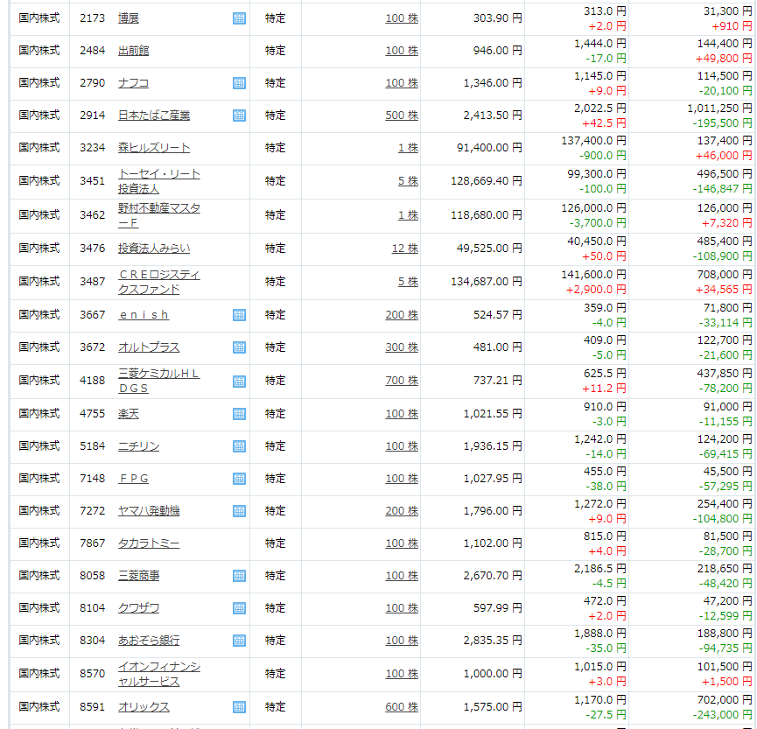
Task: Open calendar icon for ヤマハ発動機 row
Action: click(x=239, y=511)
